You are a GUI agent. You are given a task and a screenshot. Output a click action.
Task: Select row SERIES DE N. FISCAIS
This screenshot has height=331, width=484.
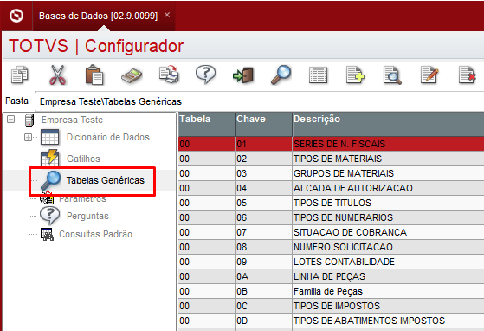[332, 144]
